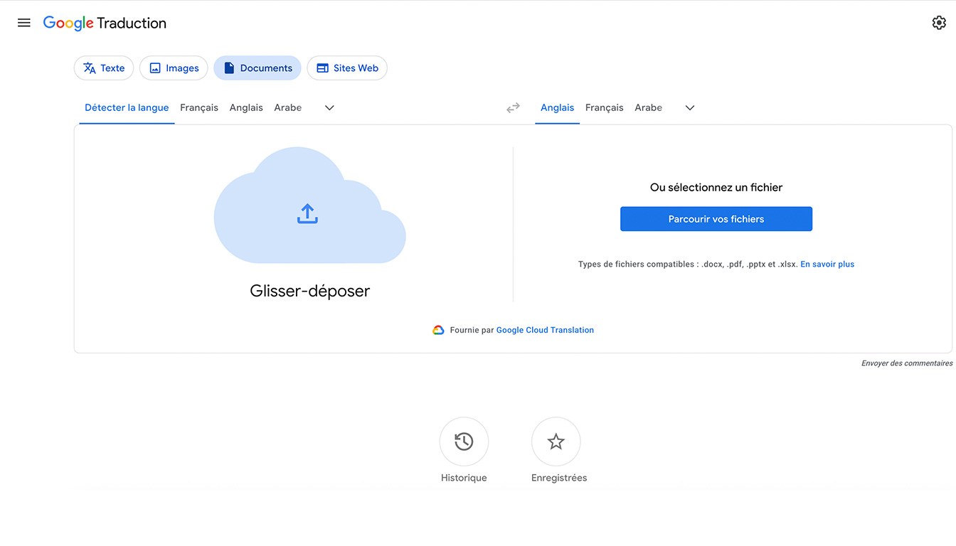Select Français as source language
The image size is (956, 546).
pos(199,108)
